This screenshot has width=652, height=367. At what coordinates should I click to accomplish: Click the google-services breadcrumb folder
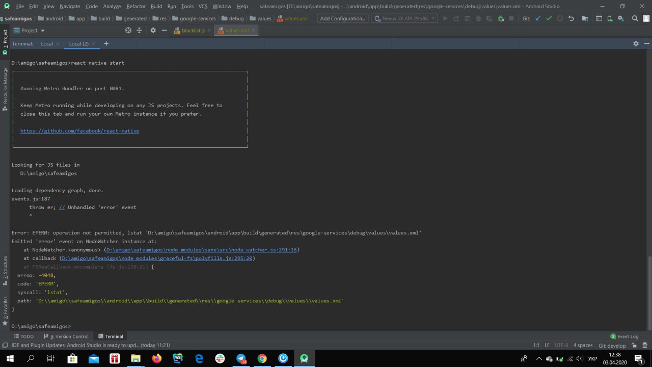pos(194,18)
